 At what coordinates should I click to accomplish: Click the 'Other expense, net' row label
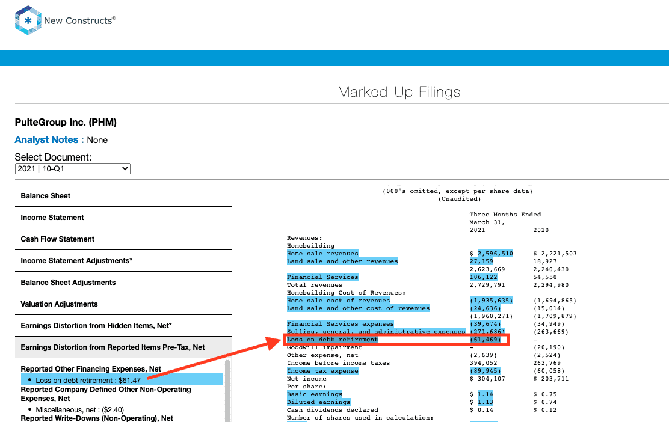(x=322, y=355)
